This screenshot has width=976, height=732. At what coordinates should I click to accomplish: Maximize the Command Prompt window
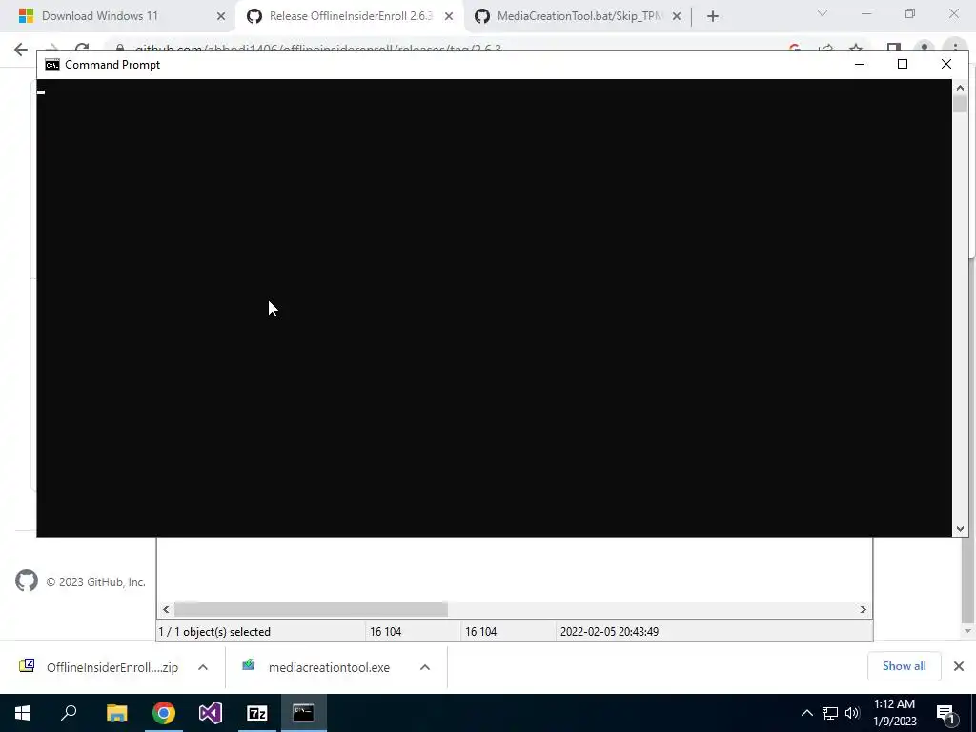pyautogui.click(x=903, y=64)
